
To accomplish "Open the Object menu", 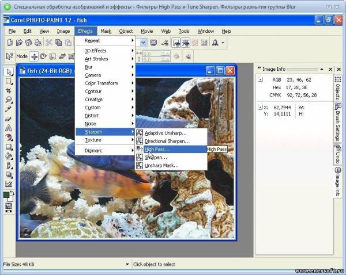I will 126,31.
